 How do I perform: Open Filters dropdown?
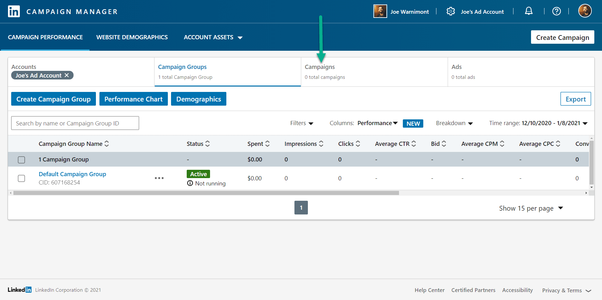[302, 123]
